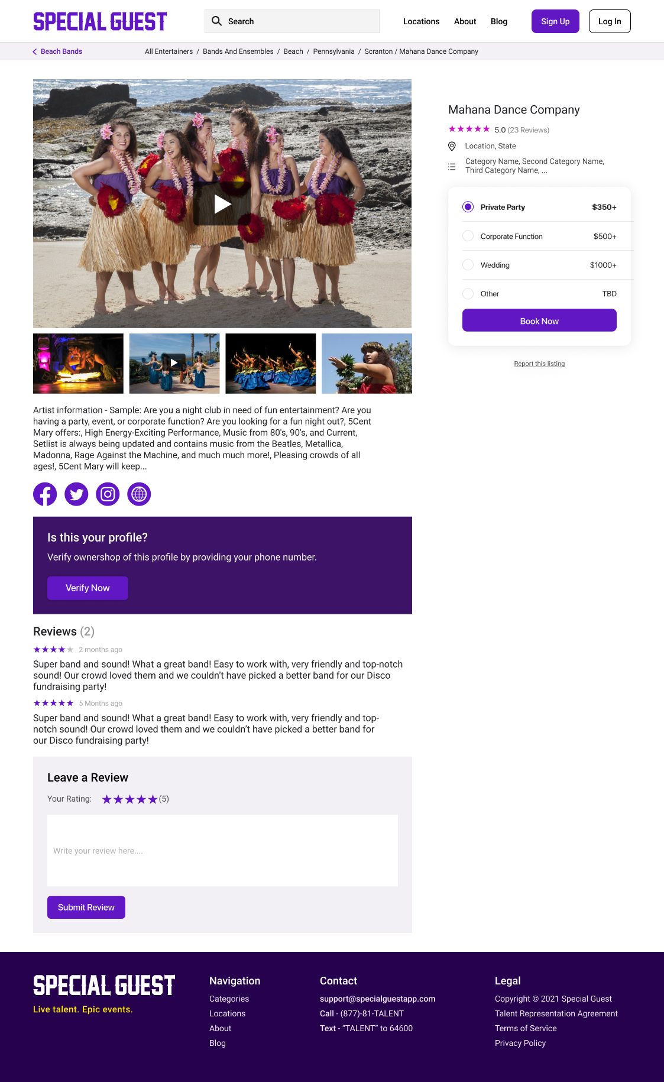Open the Instagram social icon

click(108, 494)
